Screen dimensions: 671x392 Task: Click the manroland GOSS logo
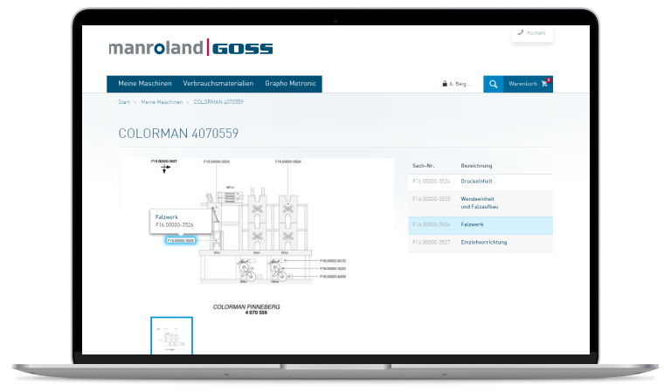(x=190, y=47)
